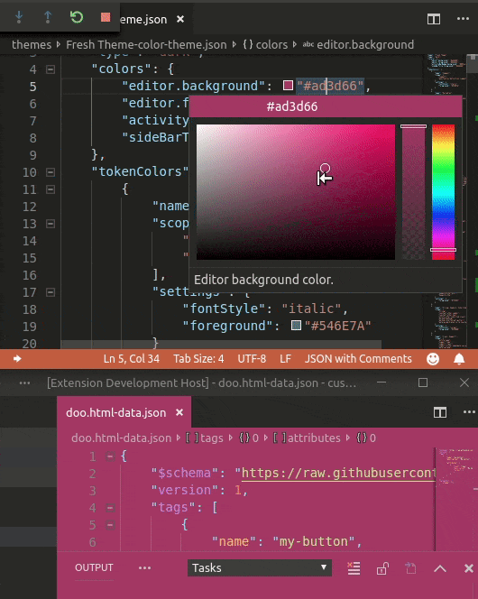Click the open log file icon
The height and width of the screenshot is (599, 478).
click(x=410, y=568)
